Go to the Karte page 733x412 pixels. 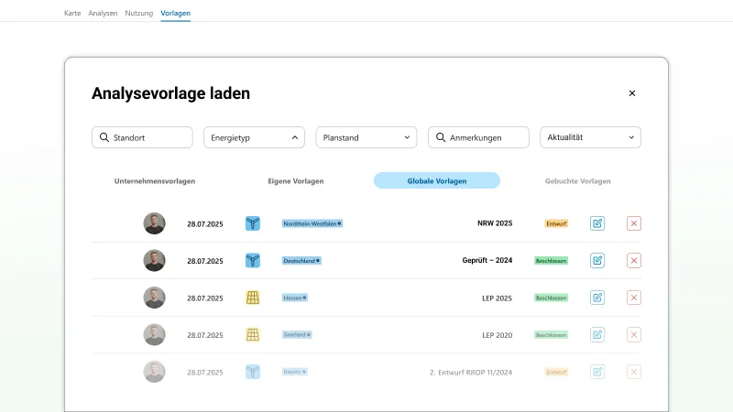72,14
